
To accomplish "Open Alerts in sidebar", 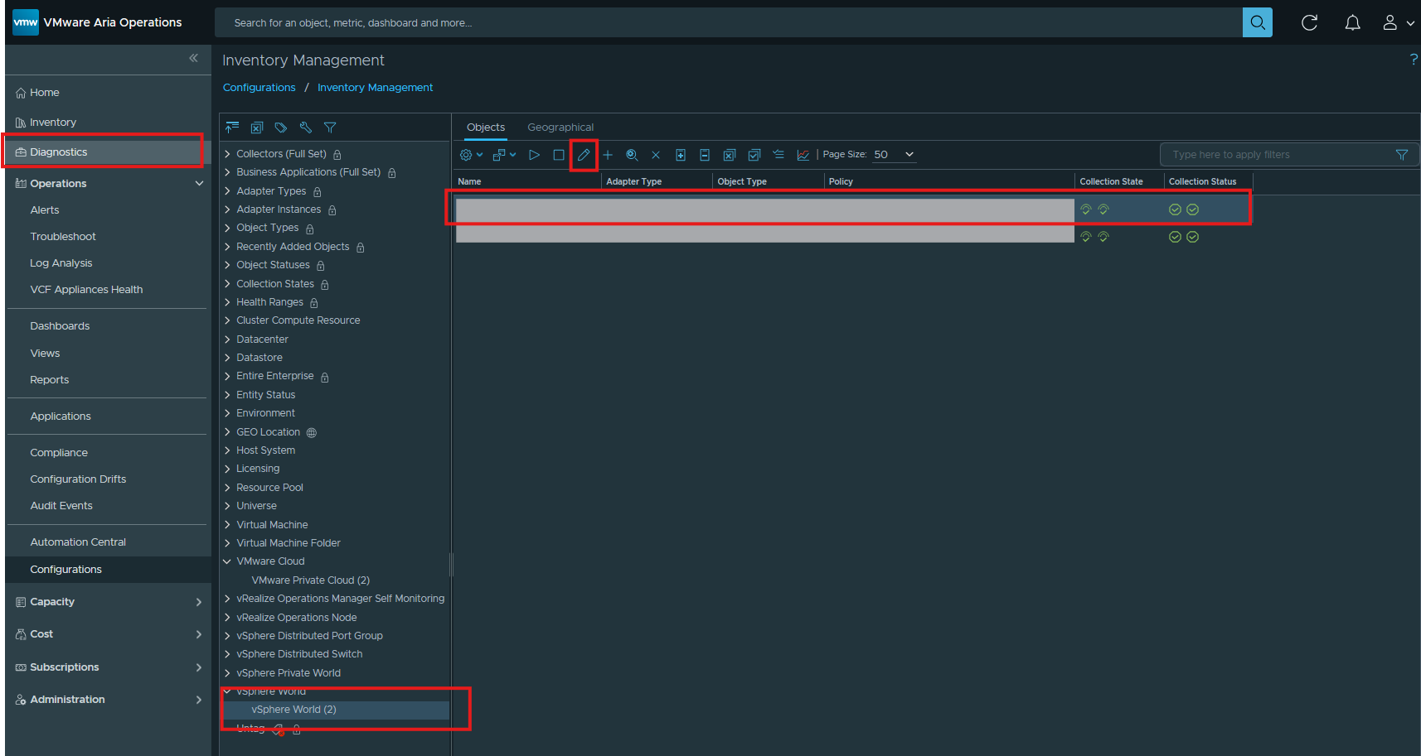I will (45, 210).
